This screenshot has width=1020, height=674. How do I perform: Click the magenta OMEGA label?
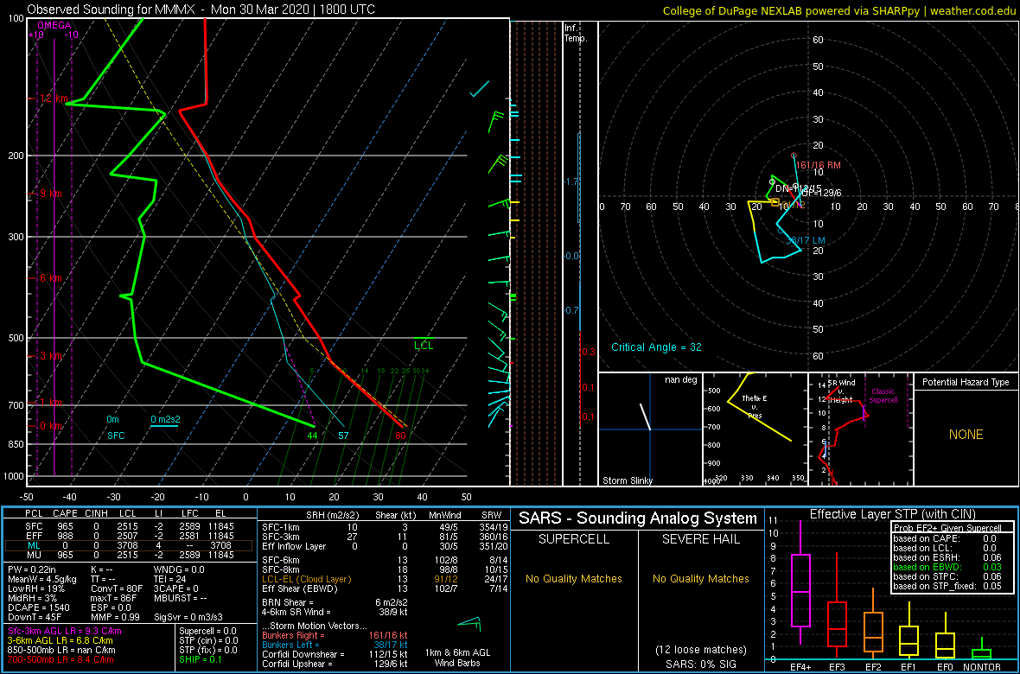[52, 25]
